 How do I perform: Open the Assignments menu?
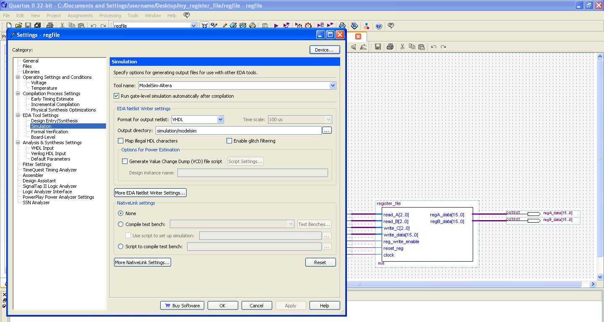[x=80, y=16]
